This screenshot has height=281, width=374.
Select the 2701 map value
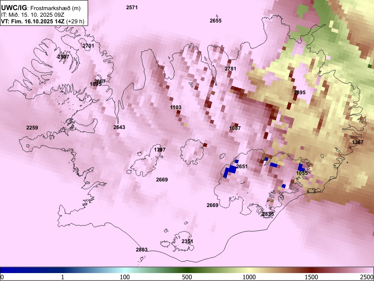(x=88, y=46)
